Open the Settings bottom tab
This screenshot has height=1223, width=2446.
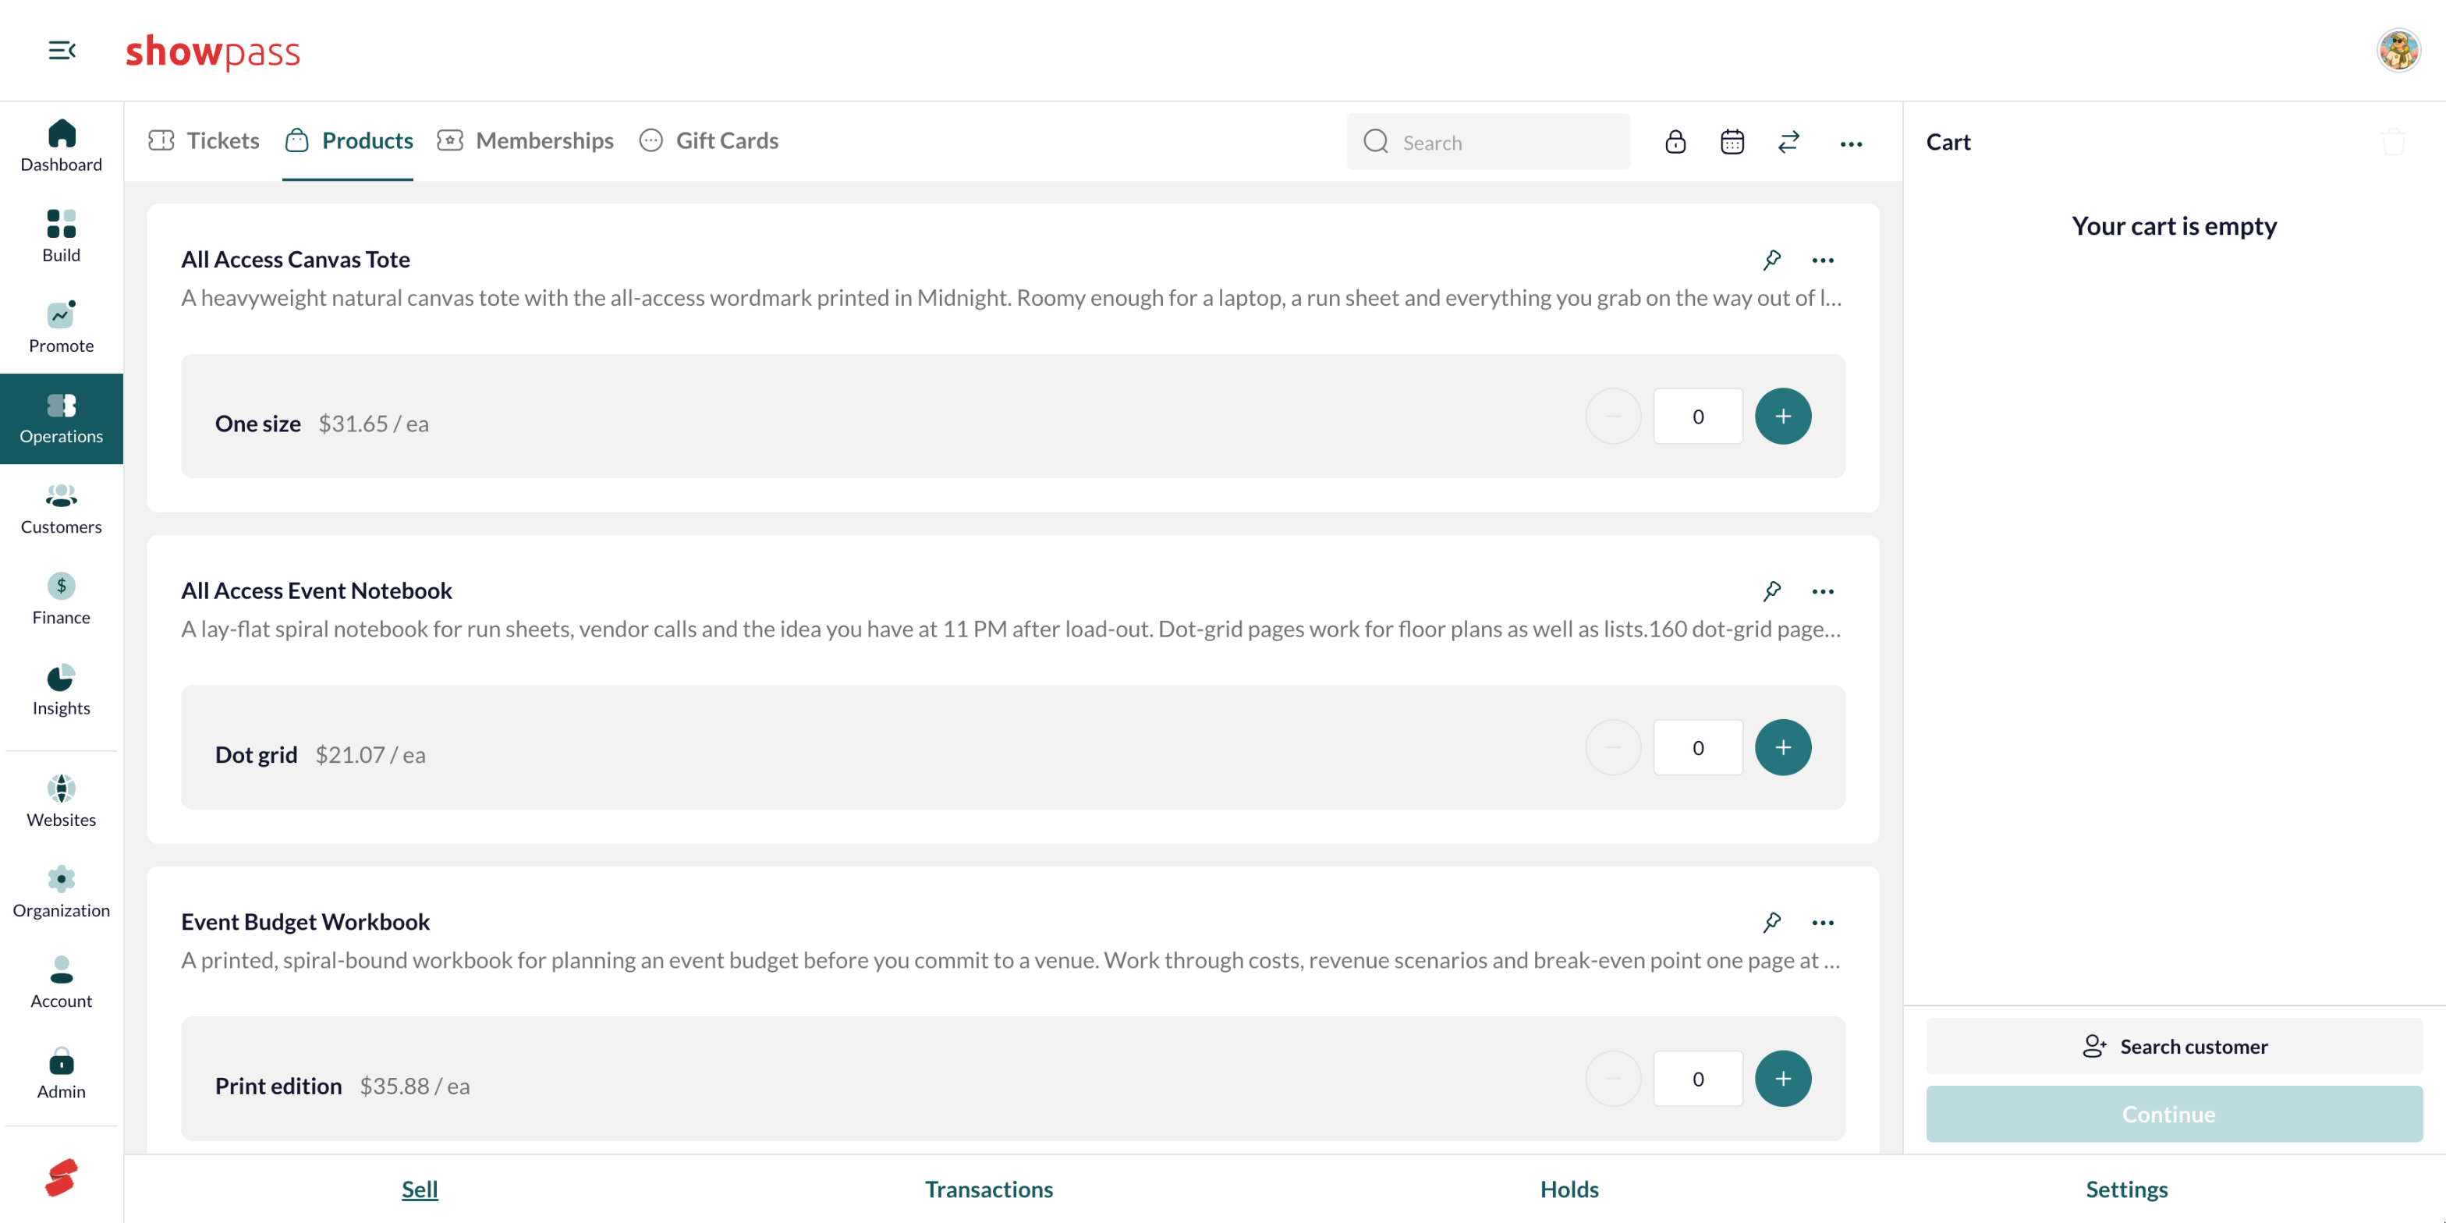tap(2126, 1189)
